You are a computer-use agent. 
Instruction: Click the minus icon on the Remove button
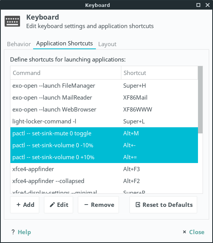(x=86, y=205)
